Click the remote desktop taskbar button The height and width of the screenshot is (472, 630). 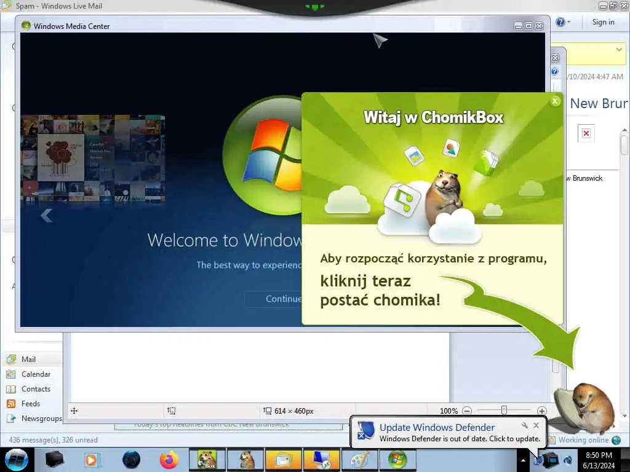(322, 460)
